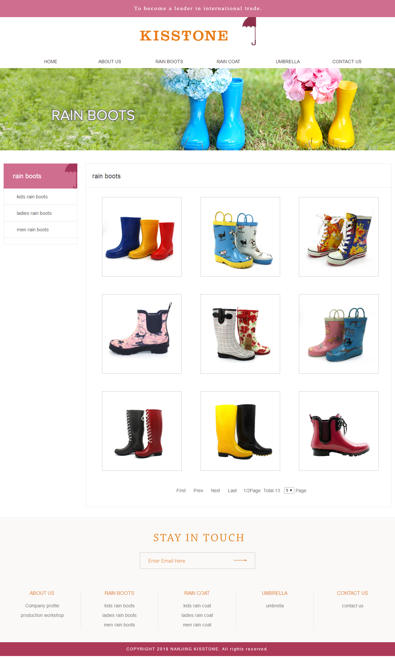Click the KISSTONE logo text
This screenshot has width=395, height=658.
(x=184, y=36)
